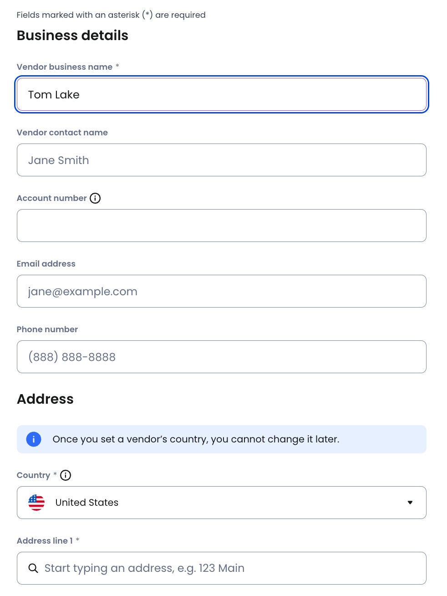Click the United States flag icon

pos(36,503)
